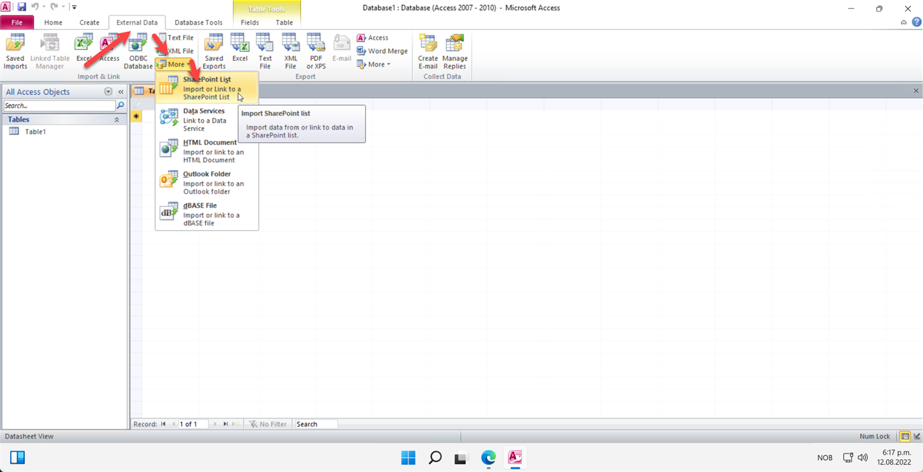923x472 pixels.
Task: Close the Table1 document window
Action: [x=916, y=91]
